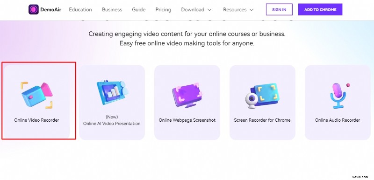Image resolution: width=374 pixels, height=180 pixels.
Task: Expand the Resources dropdown chevron
Action: [252, 10]
